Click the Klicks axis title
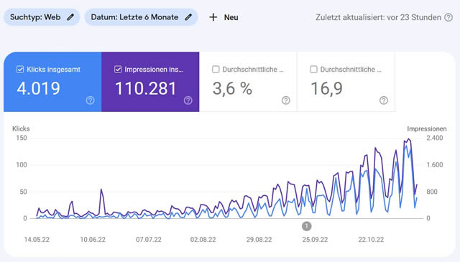 tap(21, 128)
